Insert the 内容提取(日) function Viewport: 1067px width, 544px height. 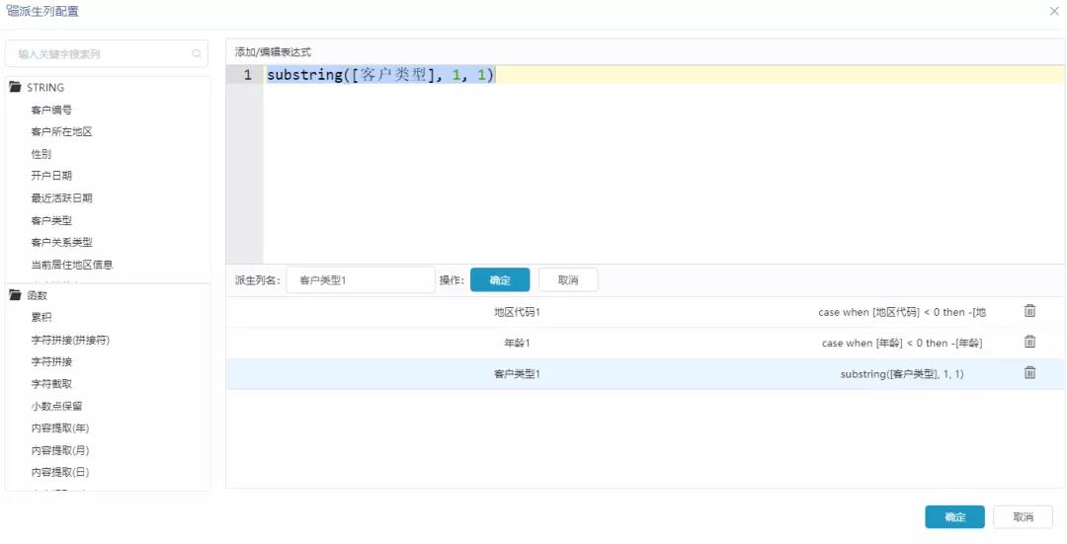60,472
